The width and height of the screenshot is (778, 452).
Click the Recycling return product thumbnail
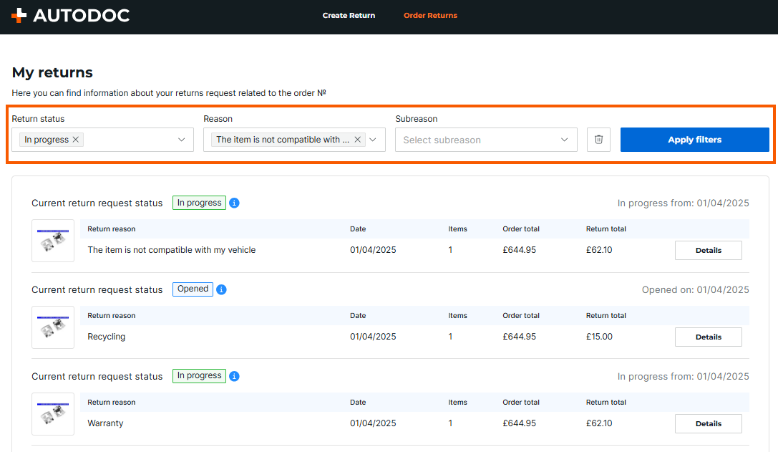click(53, 327)
